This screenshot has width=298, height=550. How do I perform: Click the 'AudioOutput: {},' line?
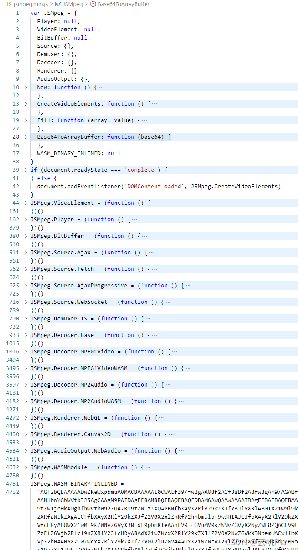64,79
